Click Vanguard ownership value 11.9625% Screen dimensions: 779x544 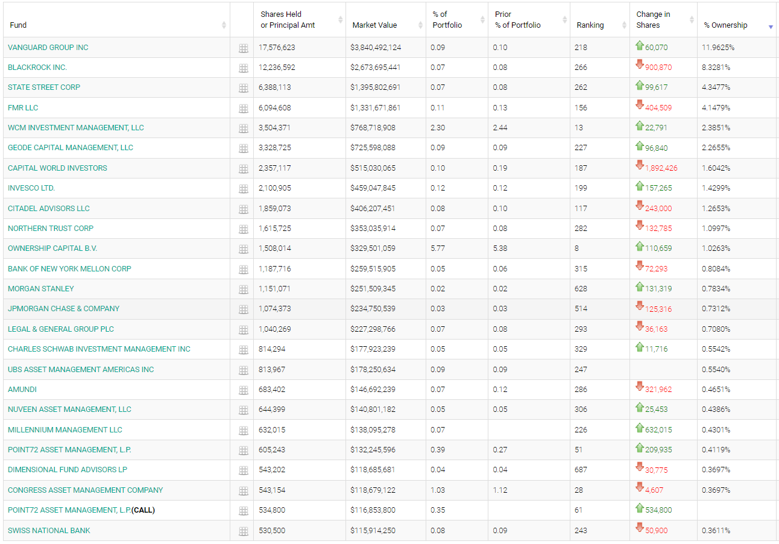click(x=718, y=48)
